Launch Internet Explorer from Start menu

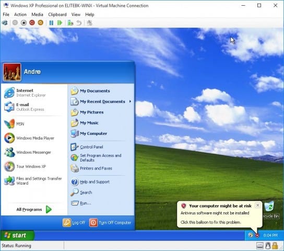point(25,93)
